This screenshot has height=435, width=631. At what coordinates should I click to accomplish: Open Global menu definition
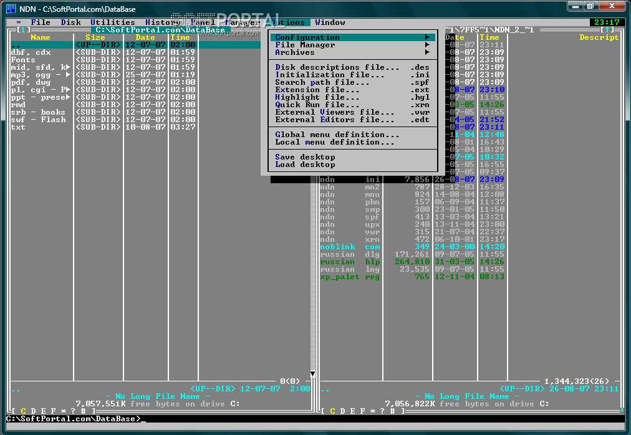pyautogui.click(x=352, y=135)
